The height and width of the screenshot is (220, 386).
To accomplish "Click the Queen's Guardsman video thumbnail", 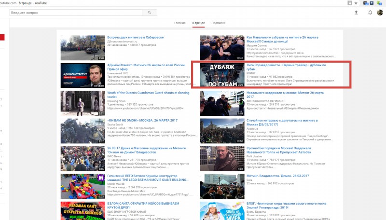I will (x=83, y=103).
